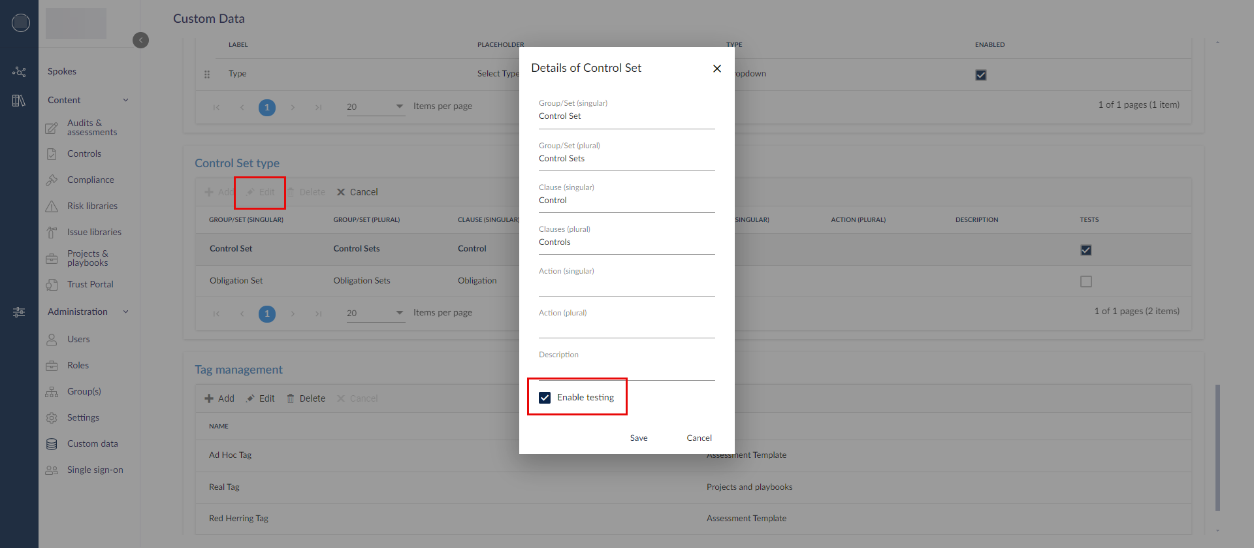Image resolution: width=1254 pixels, height=548 pixels.
Task: Open the Spokes network icon in left rail
Action: pos(19,72)
